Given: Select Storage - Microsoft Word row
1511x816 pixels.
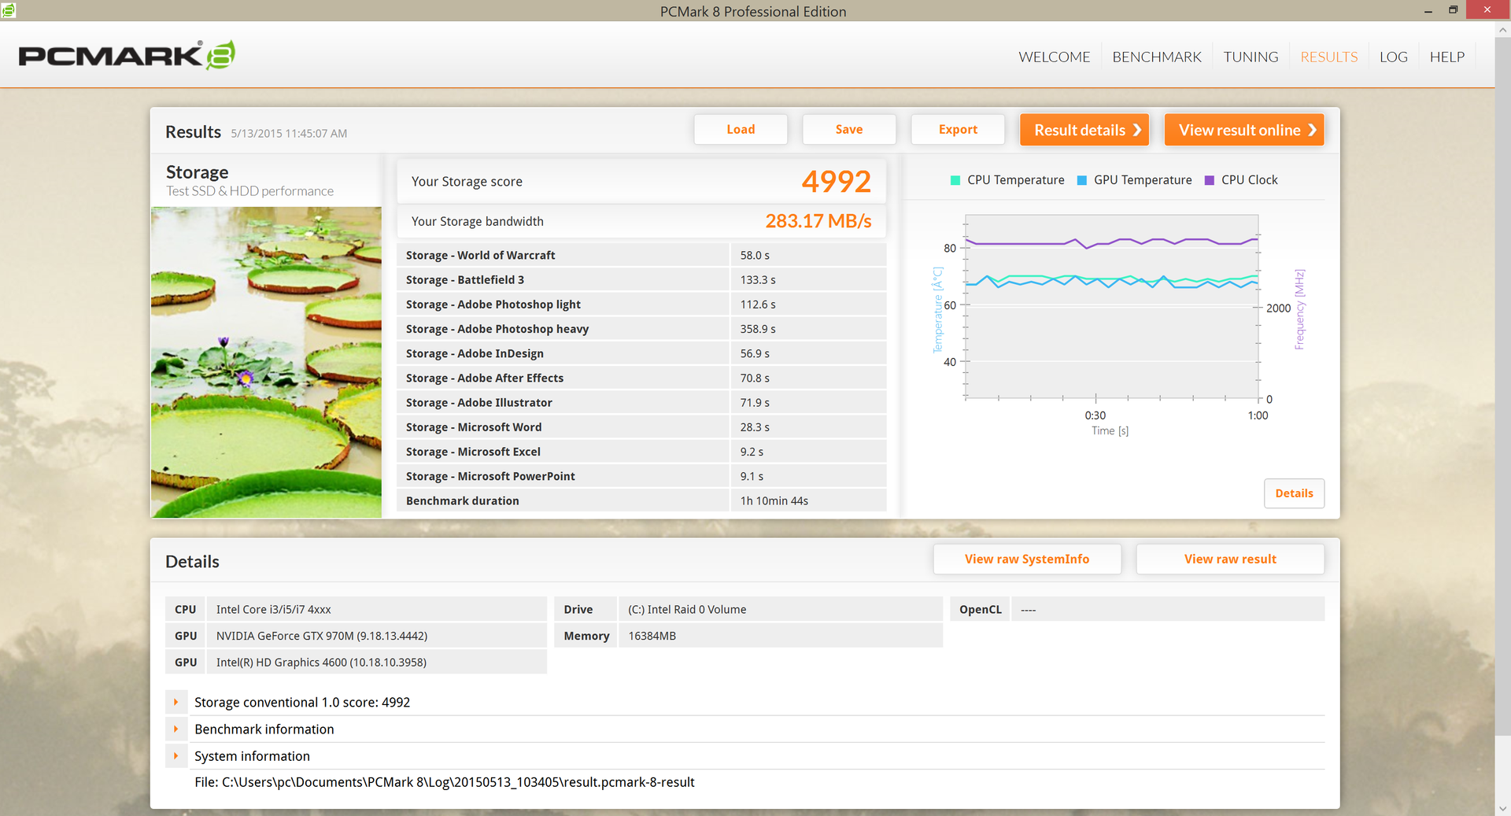Looking at the screenshot, I should click(641, 426).
